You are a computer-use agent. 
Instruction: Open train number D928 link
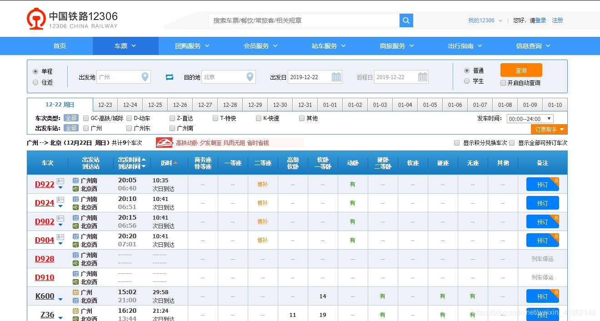pyautogui.click(x=45, y=259)
